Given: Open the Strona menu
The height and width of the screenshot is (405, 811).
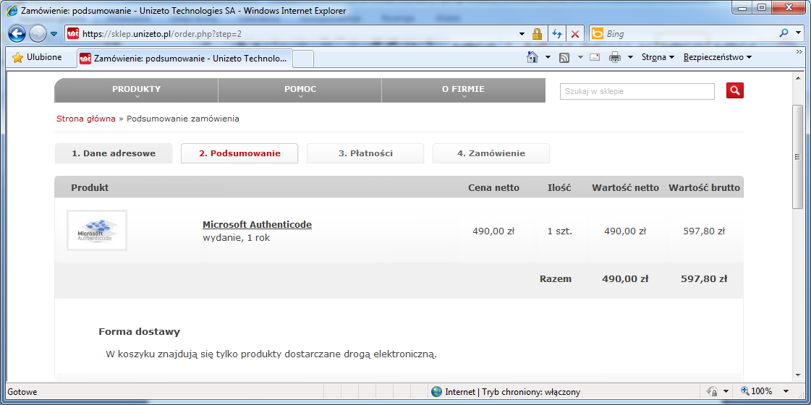Looking at the screenshot, I should point(658,57).
